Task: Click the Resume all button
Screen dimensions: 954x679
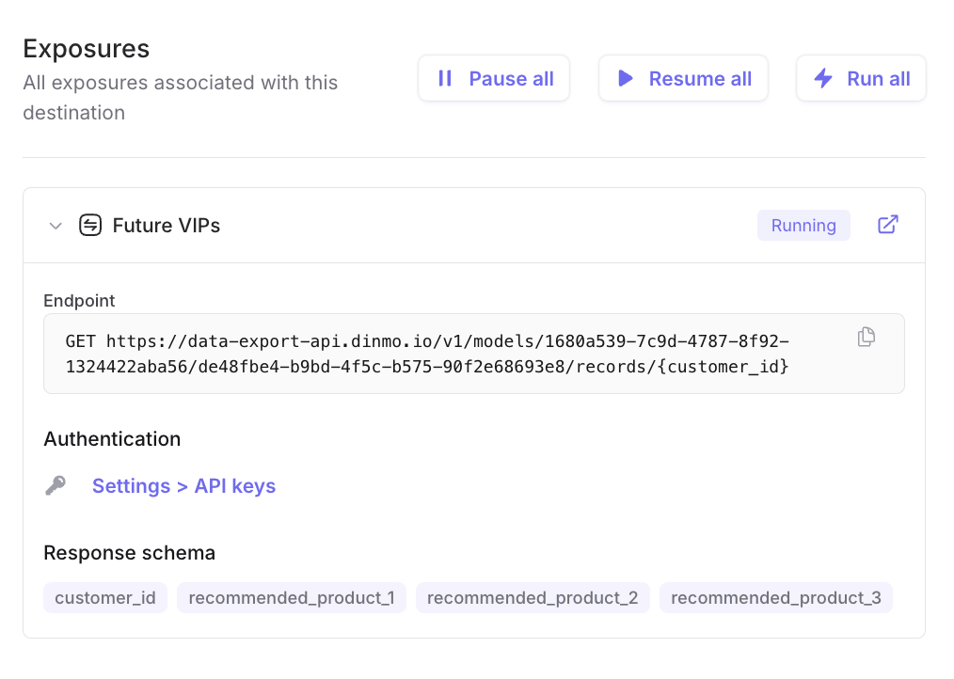Action: pyautogui.click(x=683, y=78)
